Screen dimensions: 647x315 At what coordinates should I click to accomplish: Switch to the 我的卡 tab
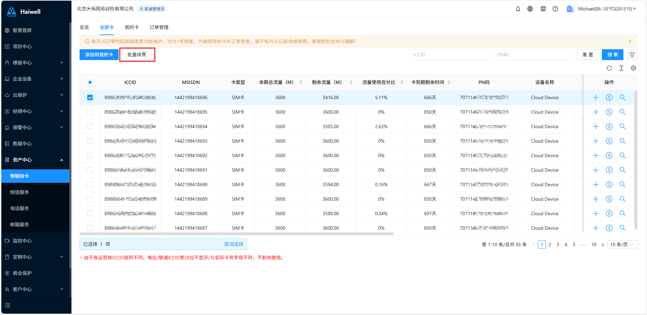132,27
